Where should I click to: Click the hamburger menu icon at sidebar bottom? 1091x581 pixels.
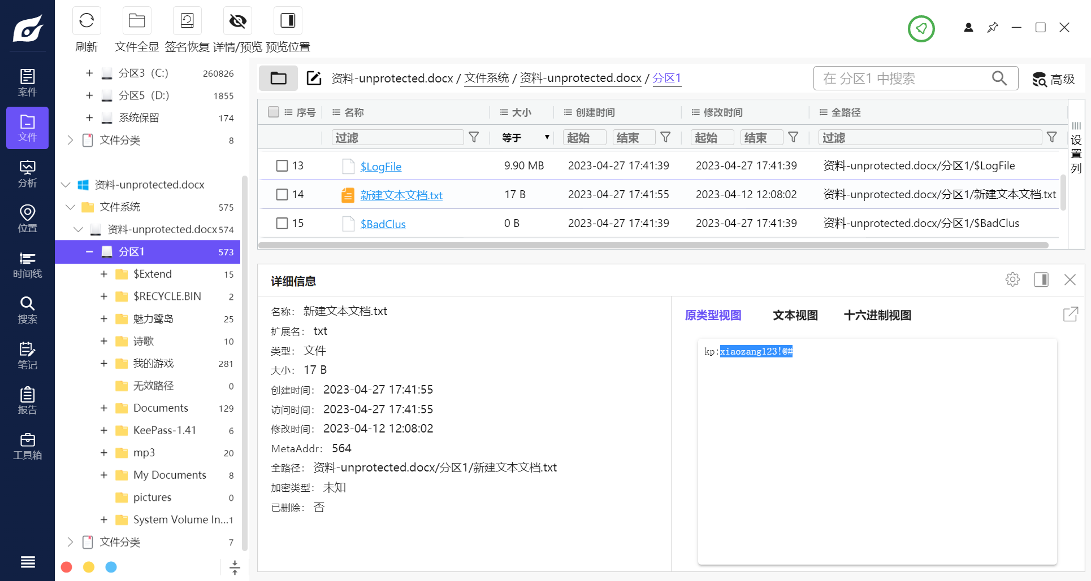27,562
